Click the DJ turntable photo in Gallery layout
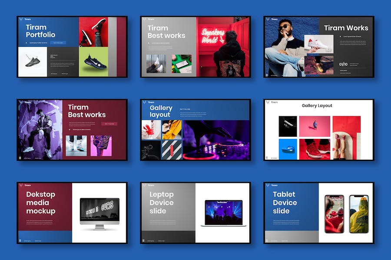391x260 pixels. 216,140
